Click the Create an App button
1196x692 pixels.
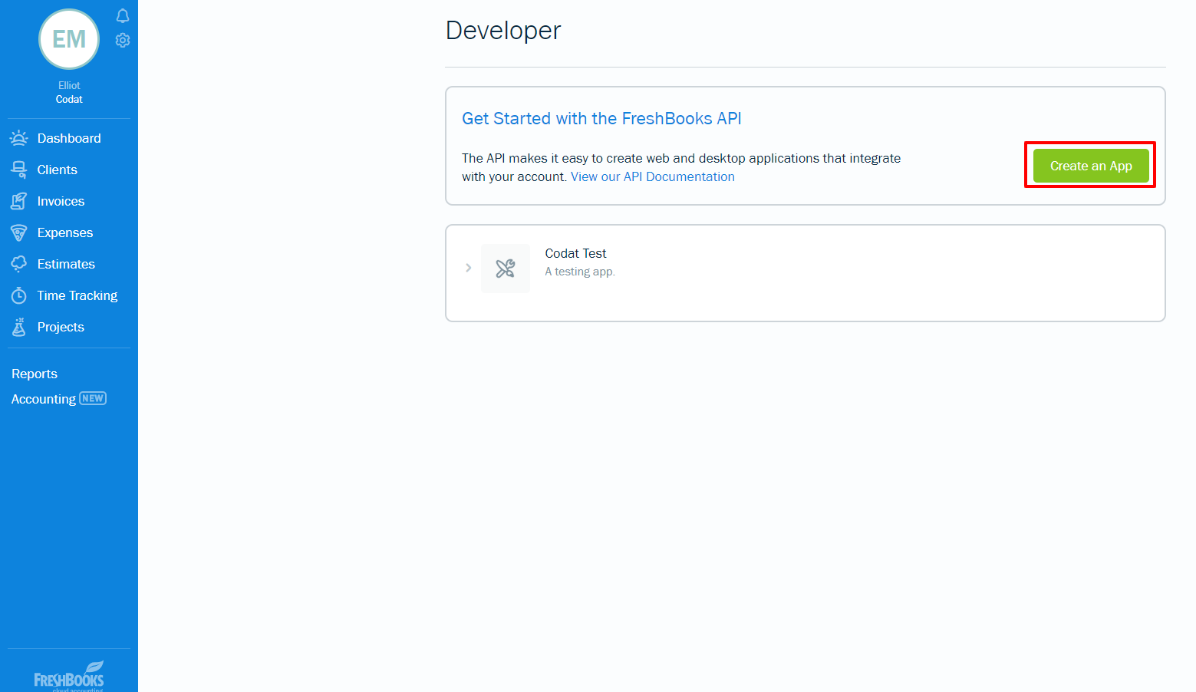pos(1091,166)
